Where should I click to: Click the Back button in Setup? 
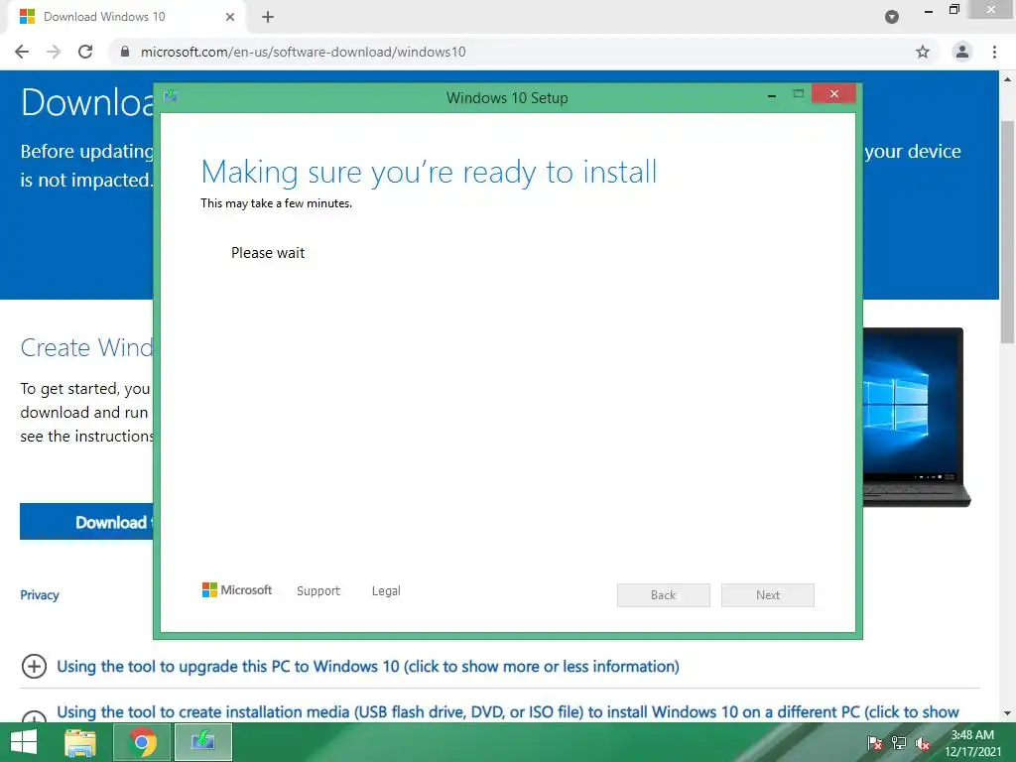664,595
